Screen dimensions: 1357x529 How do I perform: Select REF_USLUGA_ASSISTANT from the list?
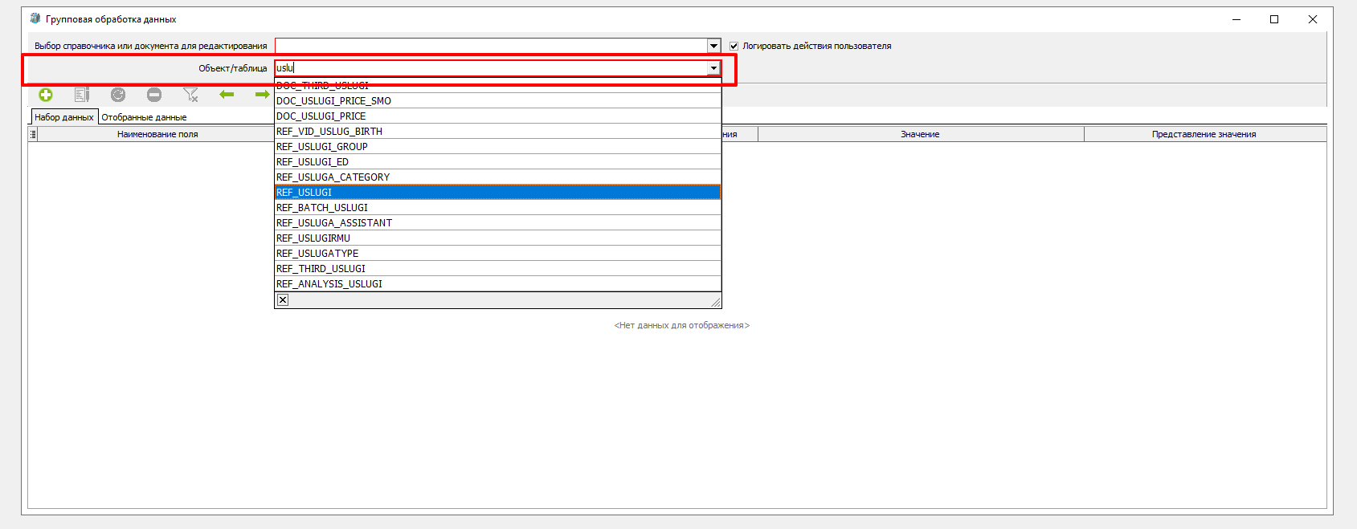tap(498, 223)
